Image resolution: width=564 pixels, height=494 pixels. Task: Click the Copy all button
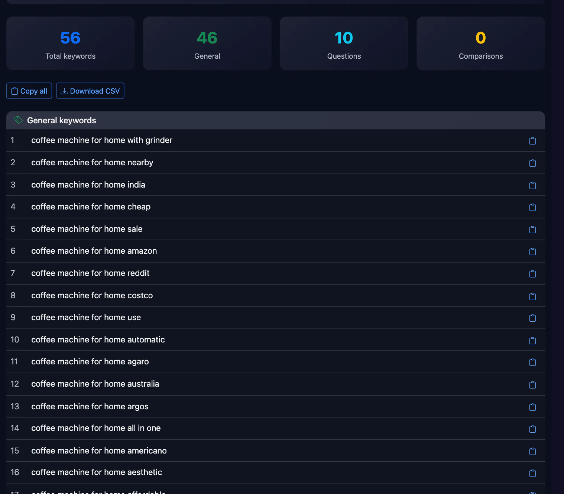coord(29,91)
